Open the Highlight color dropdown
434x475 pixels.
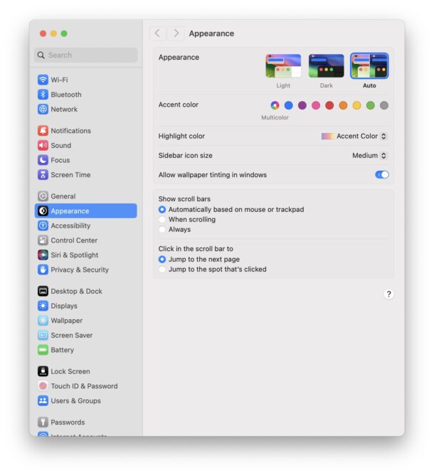coord(354,137)
